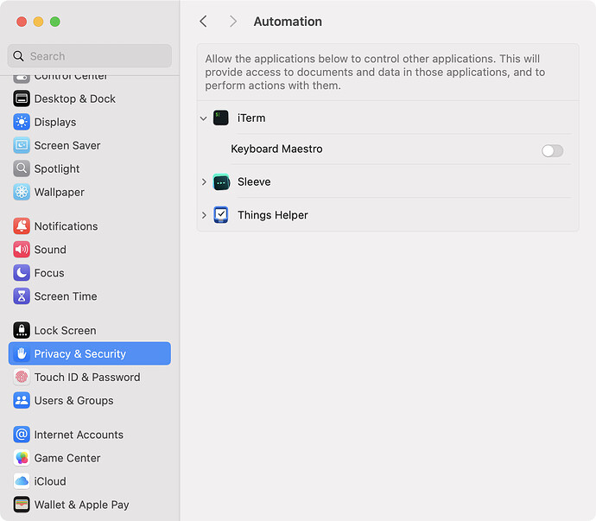Click the Focus moon icon
This screenshot has width=596, height=521.
(22, 273)
